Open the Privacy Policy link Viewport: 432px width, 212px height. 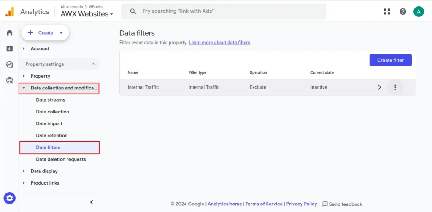[301, 204]
